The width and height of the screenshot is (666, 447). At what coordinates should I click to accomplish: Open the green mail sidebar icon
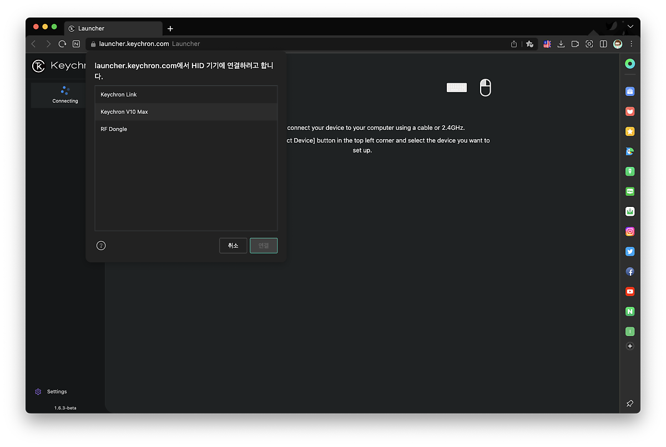coord(630,211)
